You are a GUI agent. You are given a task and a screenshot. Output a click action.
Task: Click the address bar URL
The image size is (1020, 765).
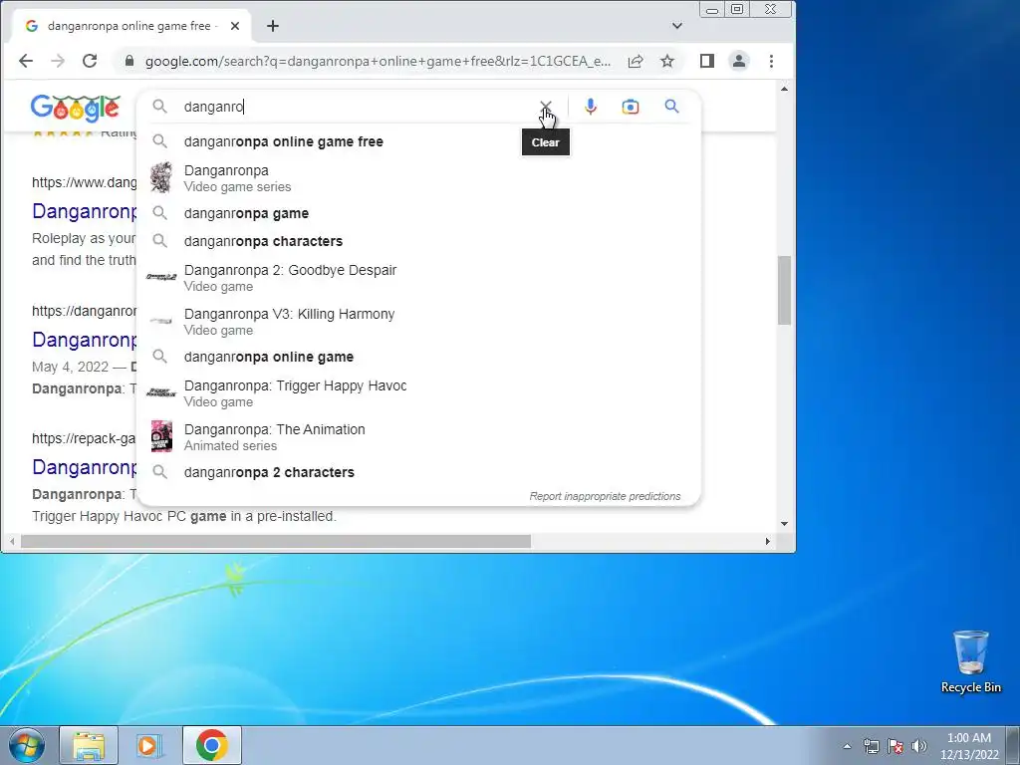click(x=378, y=61)
